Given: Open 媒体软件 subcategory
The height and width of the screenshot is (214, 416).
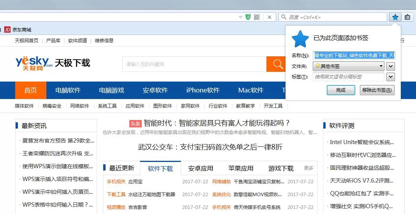Looking at the screenshot, I should pos(24,106).
